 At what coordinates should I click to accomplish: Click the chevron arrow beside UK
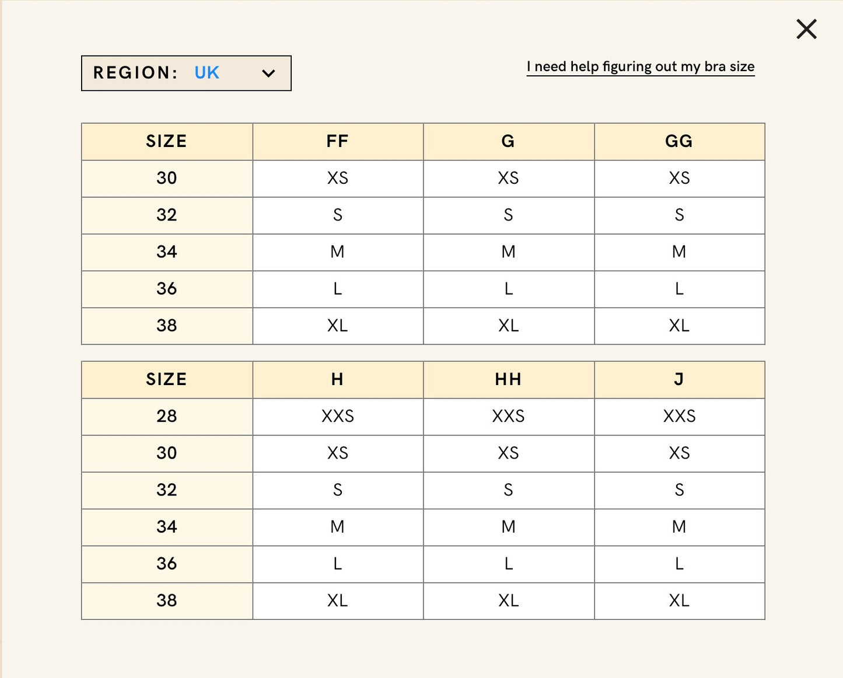tap(268, 74)
